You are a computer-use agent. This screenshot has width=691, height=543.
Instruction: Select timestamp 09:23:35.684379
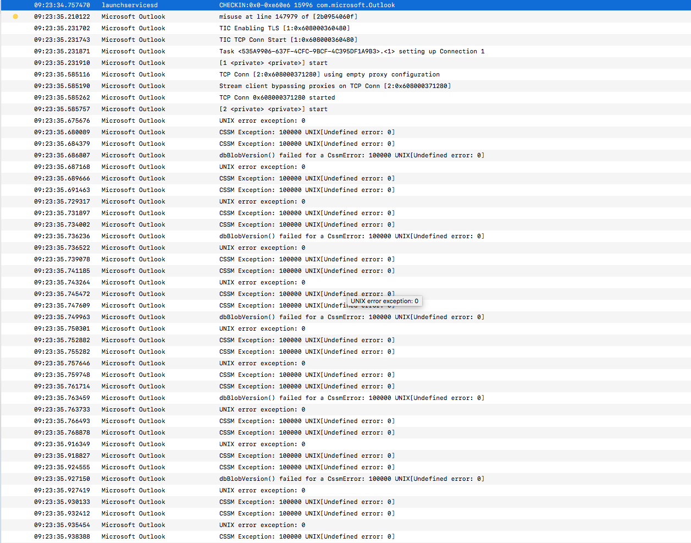pos(62,144)
